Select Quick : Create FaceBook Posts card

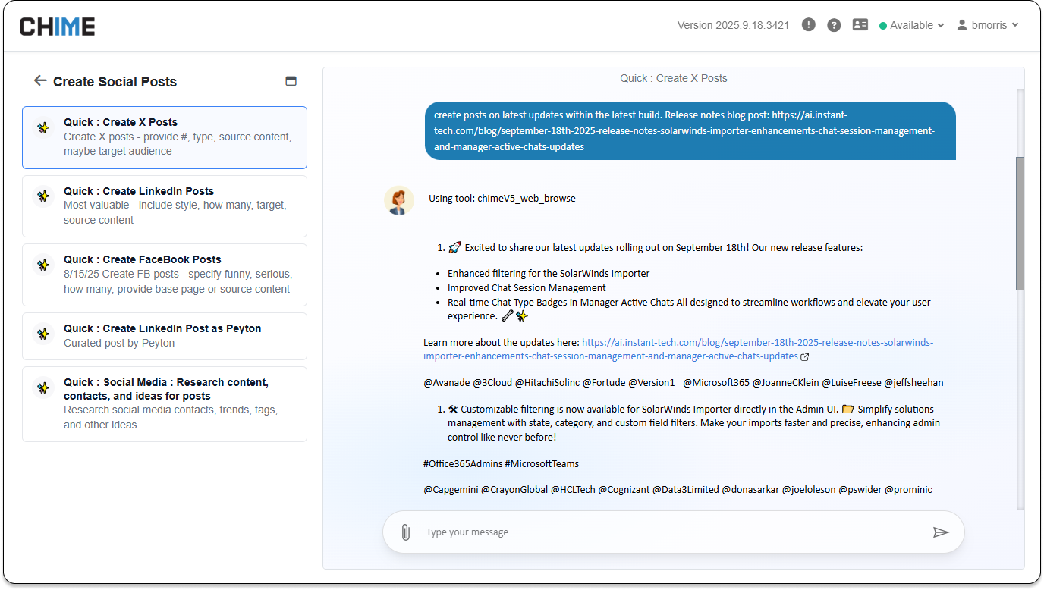pos(165,275)
